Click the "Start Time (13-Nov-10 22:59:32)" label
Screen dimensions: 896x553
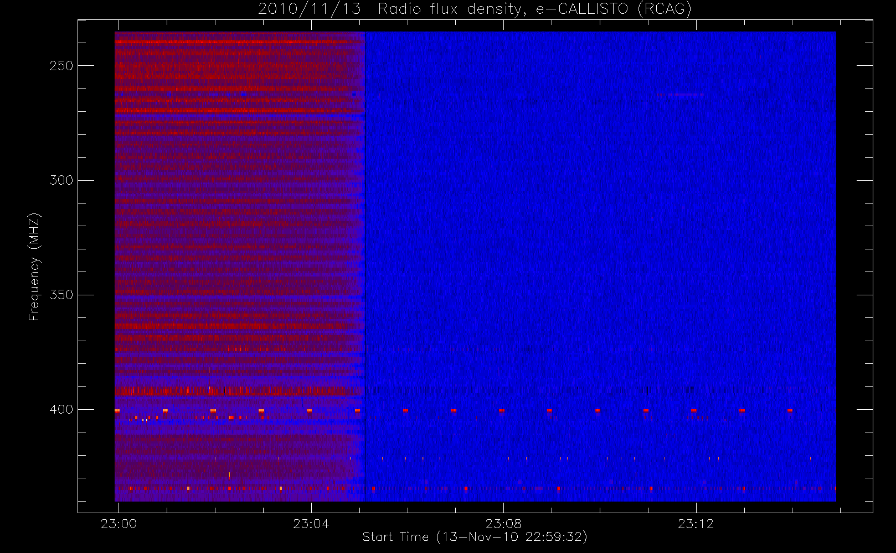tap(475, 537)
